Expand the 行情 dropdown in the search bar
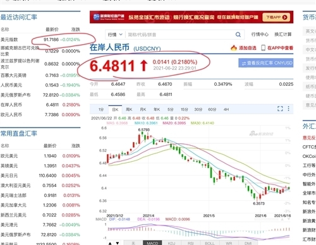Screen dimensions: 316x245 tap(115, 35)
